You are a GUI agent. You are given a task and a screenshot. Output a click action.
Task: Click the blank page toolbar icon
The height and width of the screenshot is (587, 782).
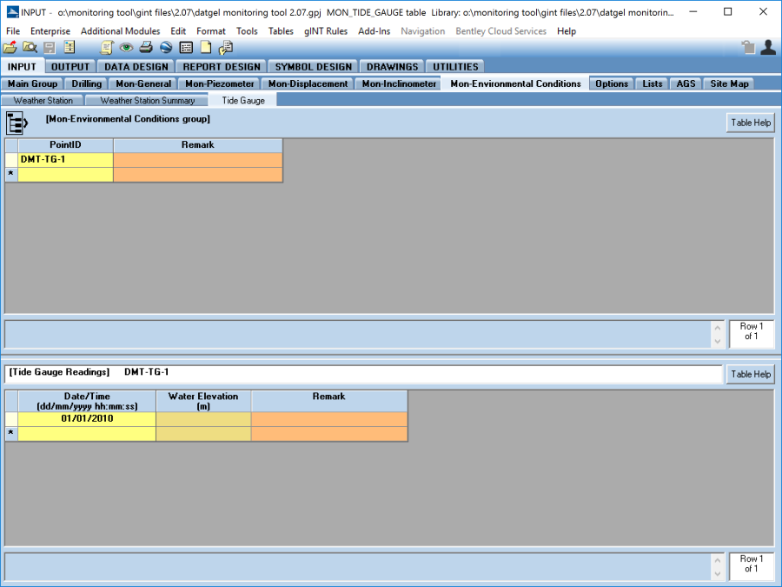coord(206,48)
